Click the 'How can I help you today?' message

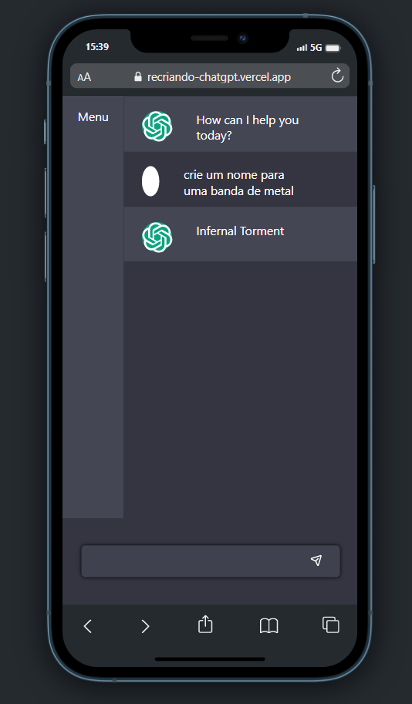(248, 127)
